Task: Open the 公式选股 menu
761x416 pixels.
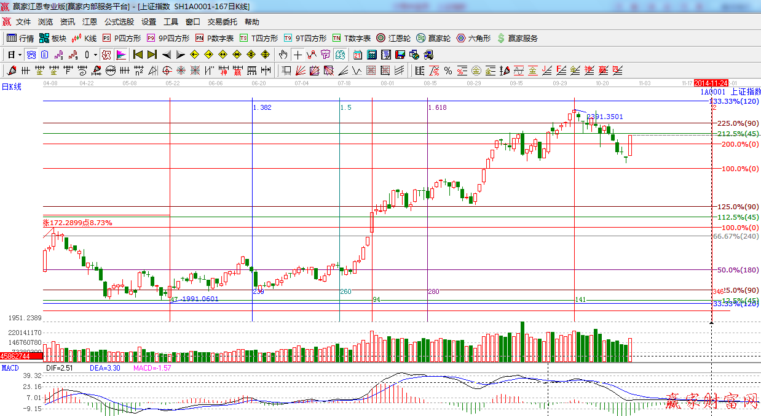Action: [119, 22]
